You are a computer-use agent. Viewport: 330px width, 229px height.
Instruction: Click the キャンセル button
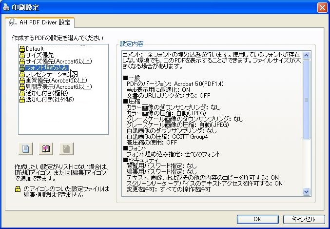coord(304,219)
